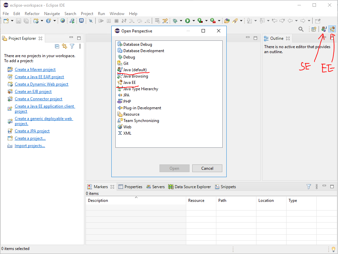
Task: Click the Resume debug icon
Action: tap(101, 21)
